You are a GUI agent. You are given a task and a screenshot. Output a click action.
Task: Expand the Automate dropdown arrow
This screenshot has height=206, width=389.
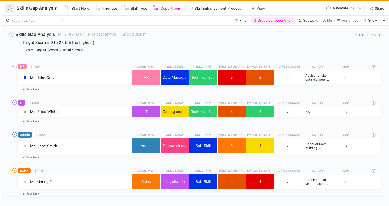coord(360,8)
